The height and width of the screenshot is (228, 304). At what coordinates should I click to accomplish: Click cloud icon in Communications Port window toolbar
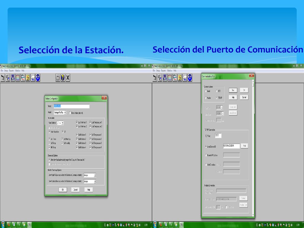[185, 78]
